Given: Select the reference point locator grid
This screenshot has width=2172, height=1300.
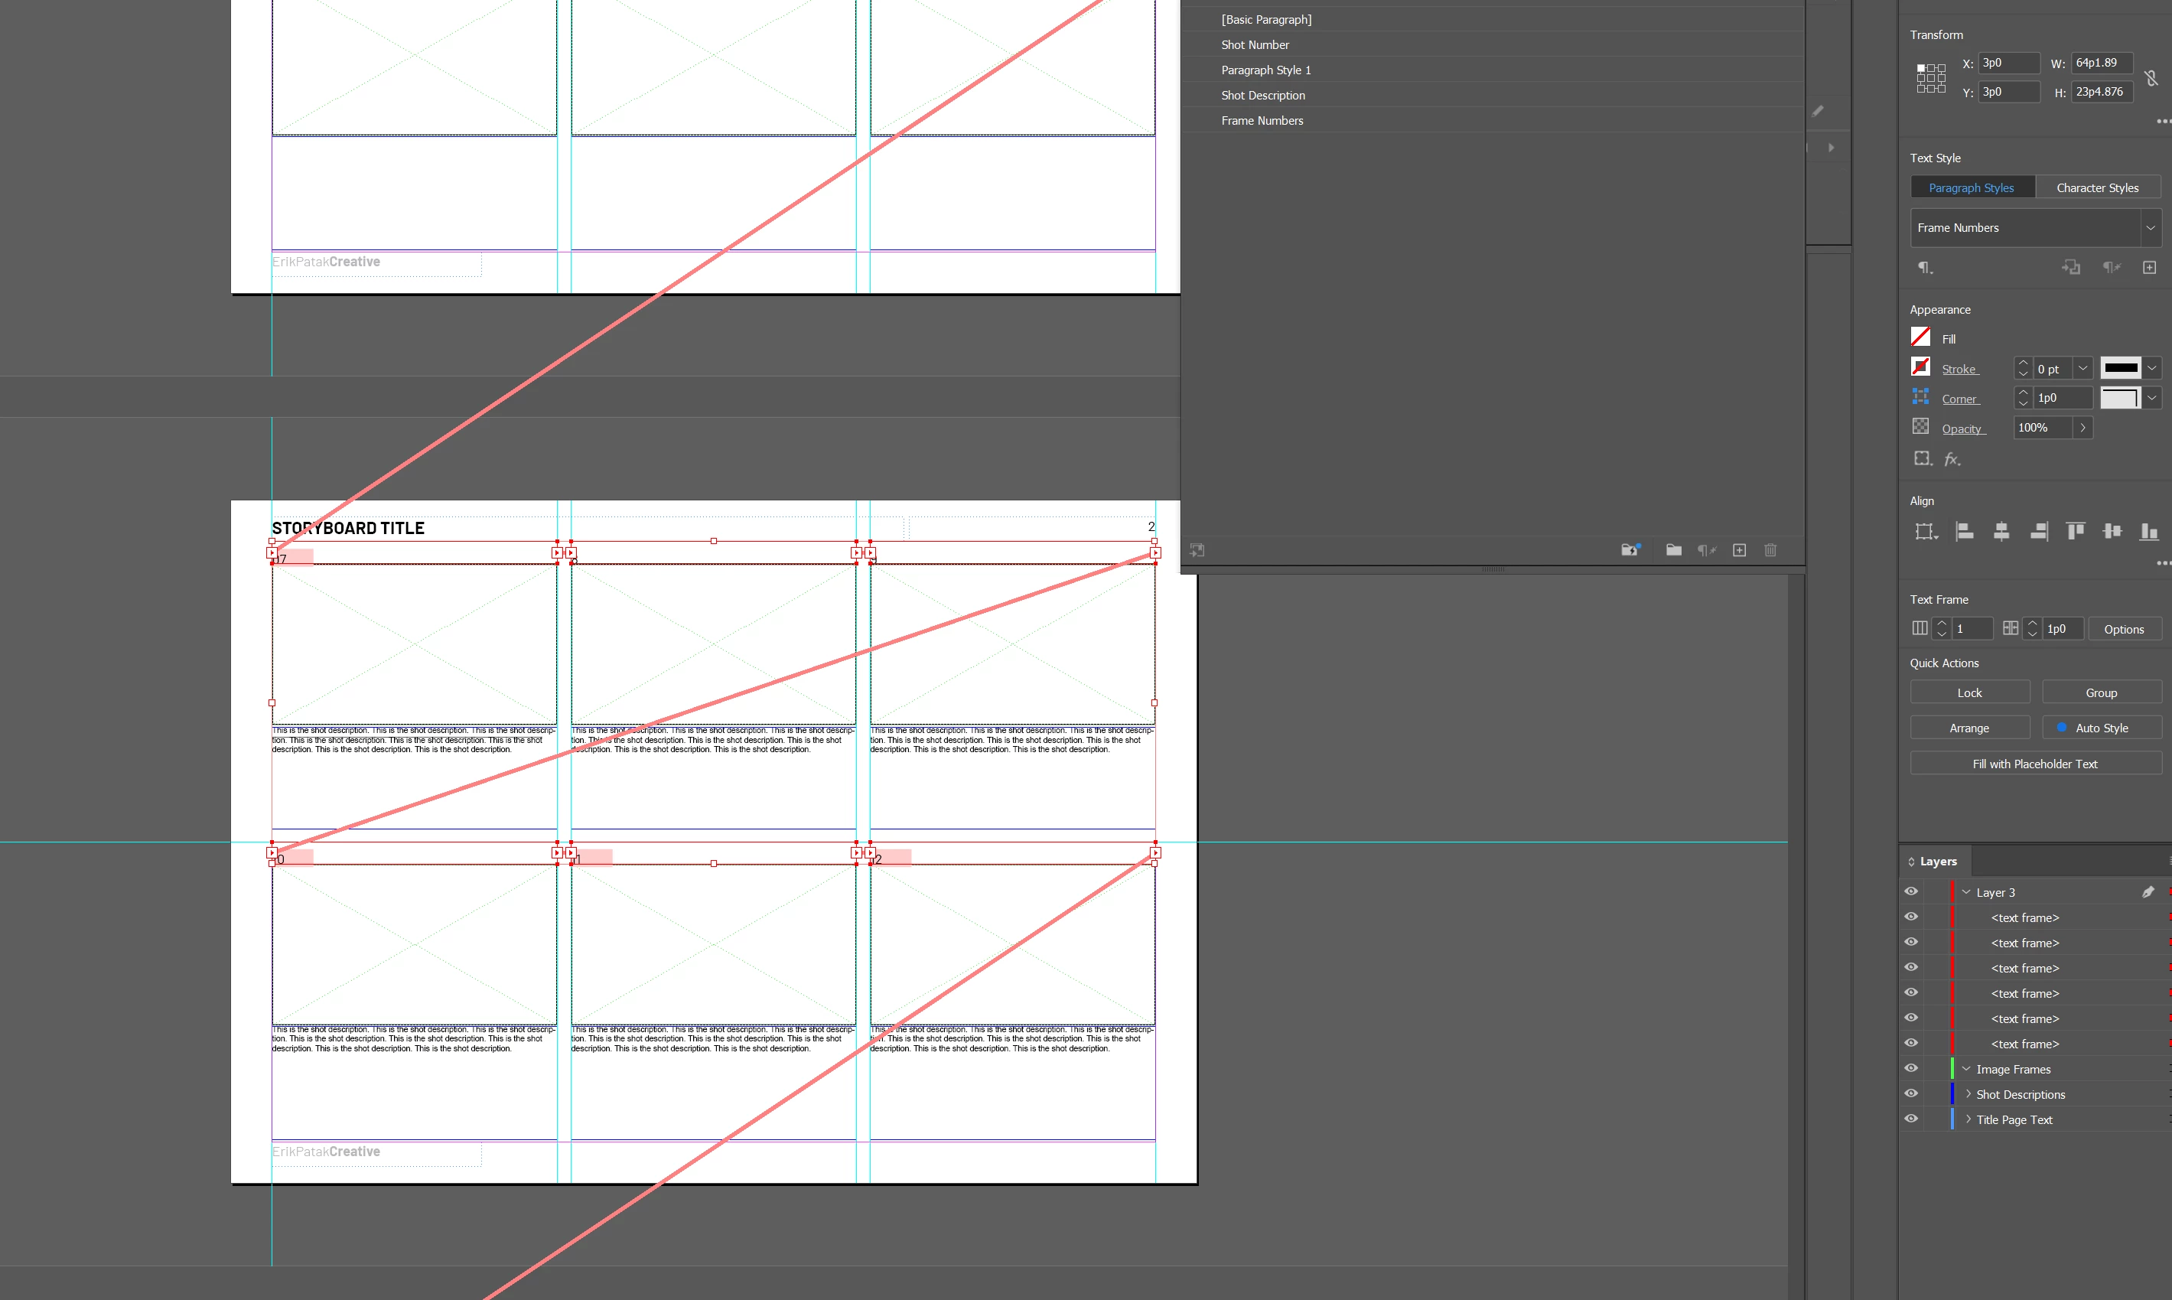Looking at the screenshot, I should (1930, 78).
